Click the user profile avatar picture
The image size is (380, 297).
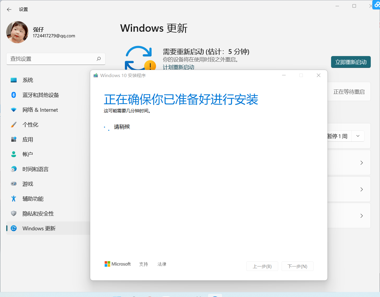(17, 32)
